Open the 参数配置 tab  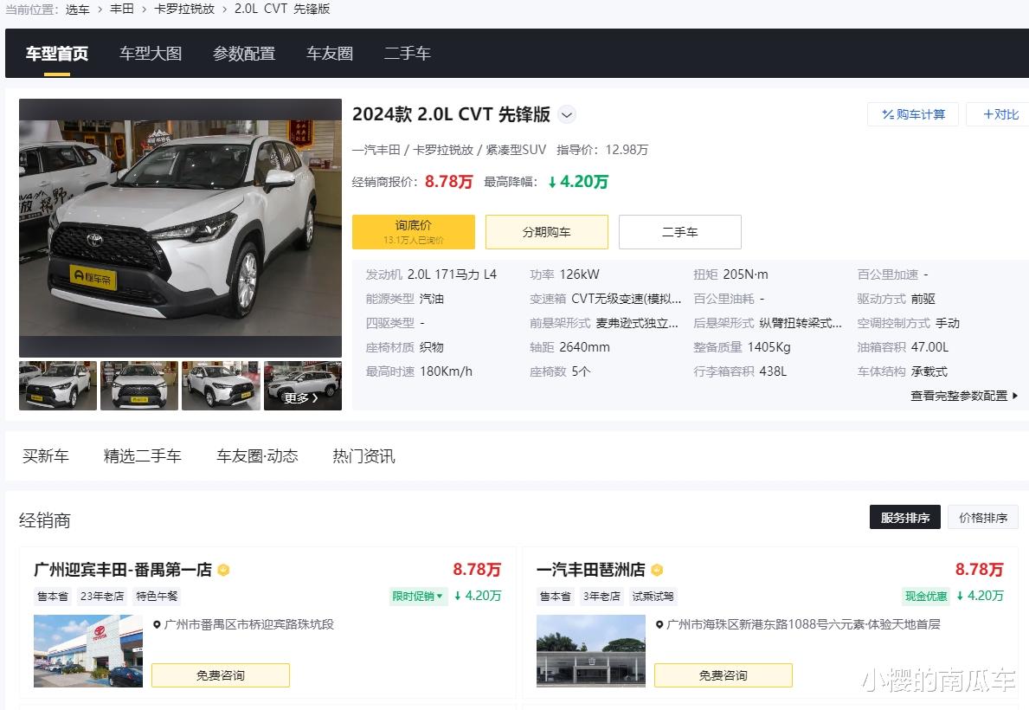point(244,53)
